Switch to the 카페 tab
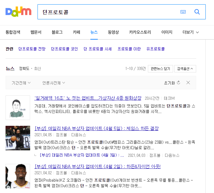 pos(77,32)
